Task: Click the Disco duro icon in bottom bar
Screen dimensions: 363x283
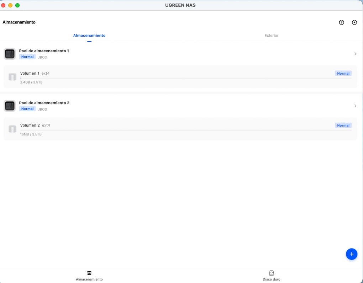Action: click(x=271, y=273)
